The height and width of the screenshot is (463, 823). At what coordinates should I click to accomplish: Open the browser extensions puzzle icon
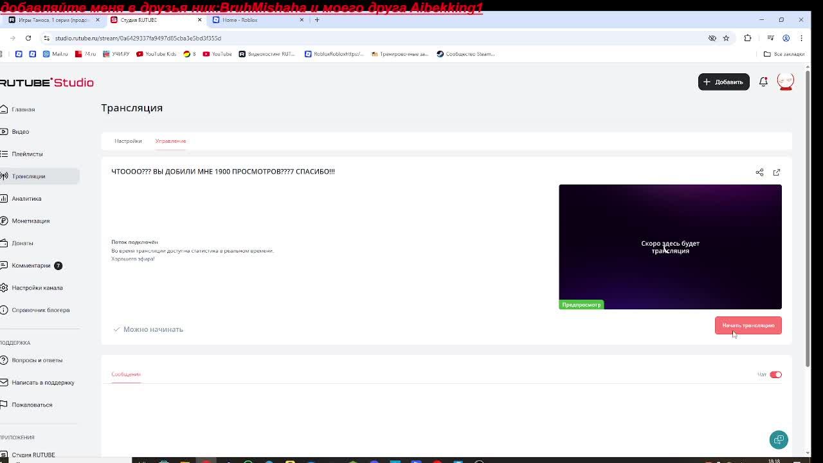pyautogui.click(x=747, y=38)
